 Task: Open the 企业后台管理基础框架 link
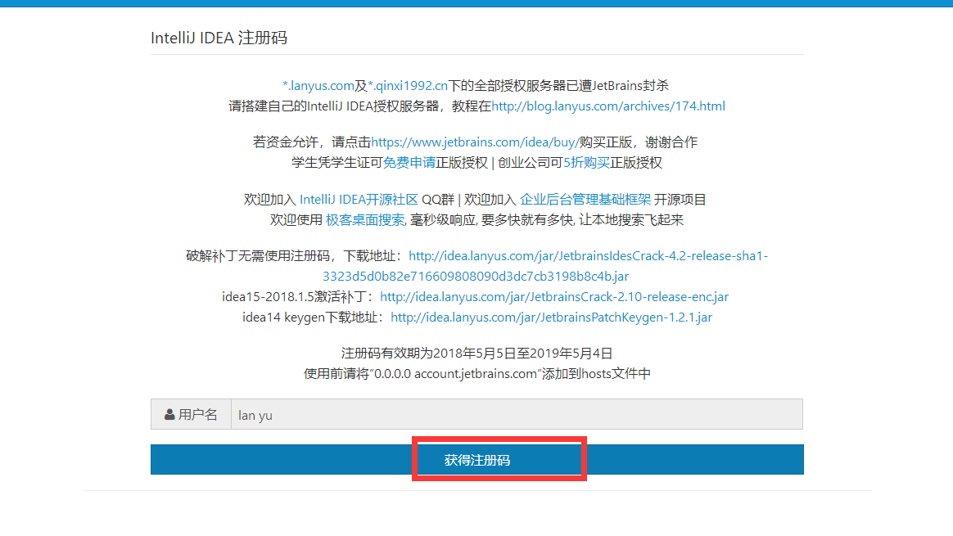[x=585, y=200]
